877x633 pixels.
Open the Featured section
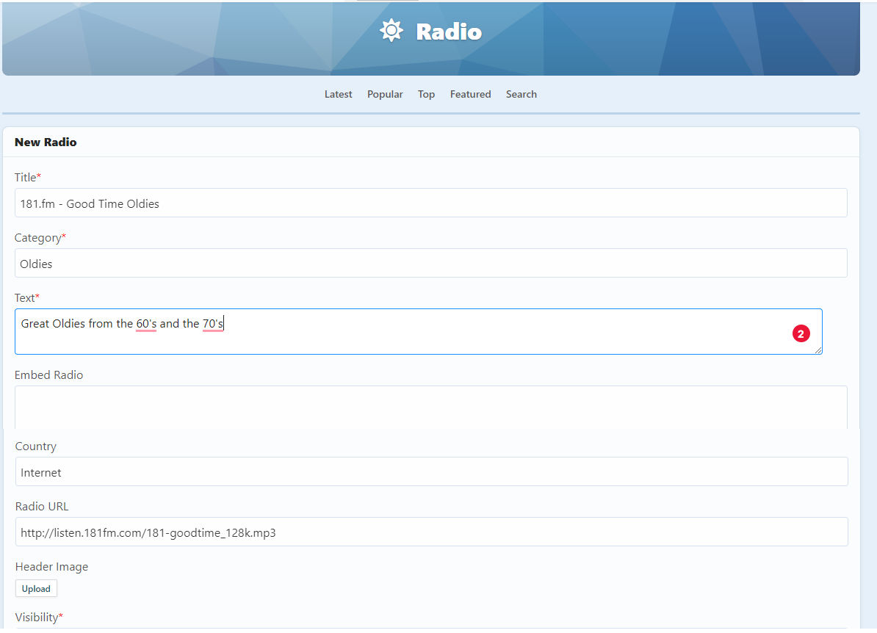(470, 94)
